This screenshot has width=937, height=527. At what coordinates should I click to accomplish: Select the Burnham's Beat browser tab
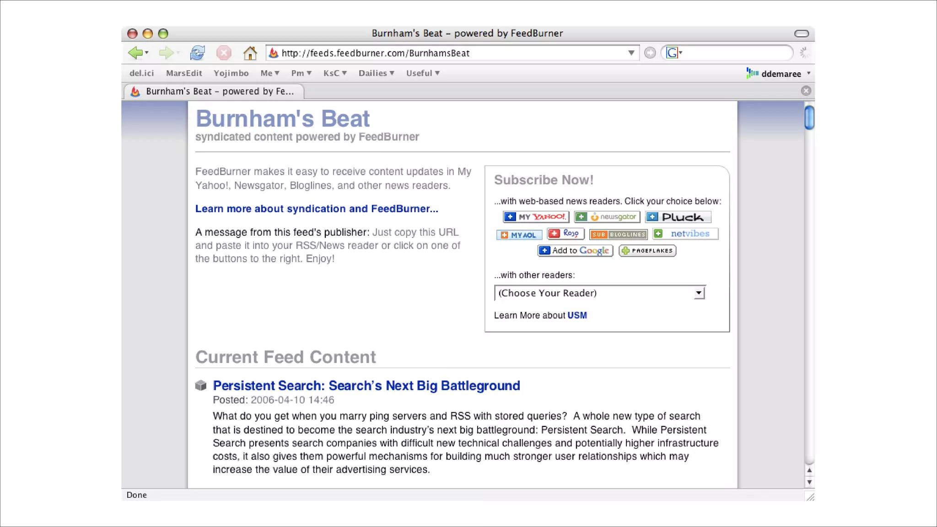(x=214, y=91)
